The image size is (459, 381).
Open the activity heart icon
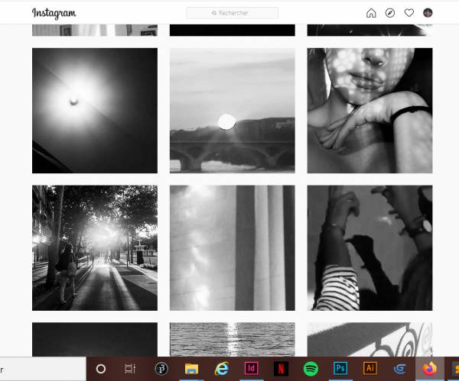click(x=409, y=13)
